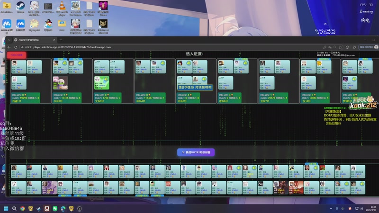Toggle speaker on first card of 水系2号 team
Image resolution: width=379 pixels, height=213 pixels.
click(x=64, y=63)
